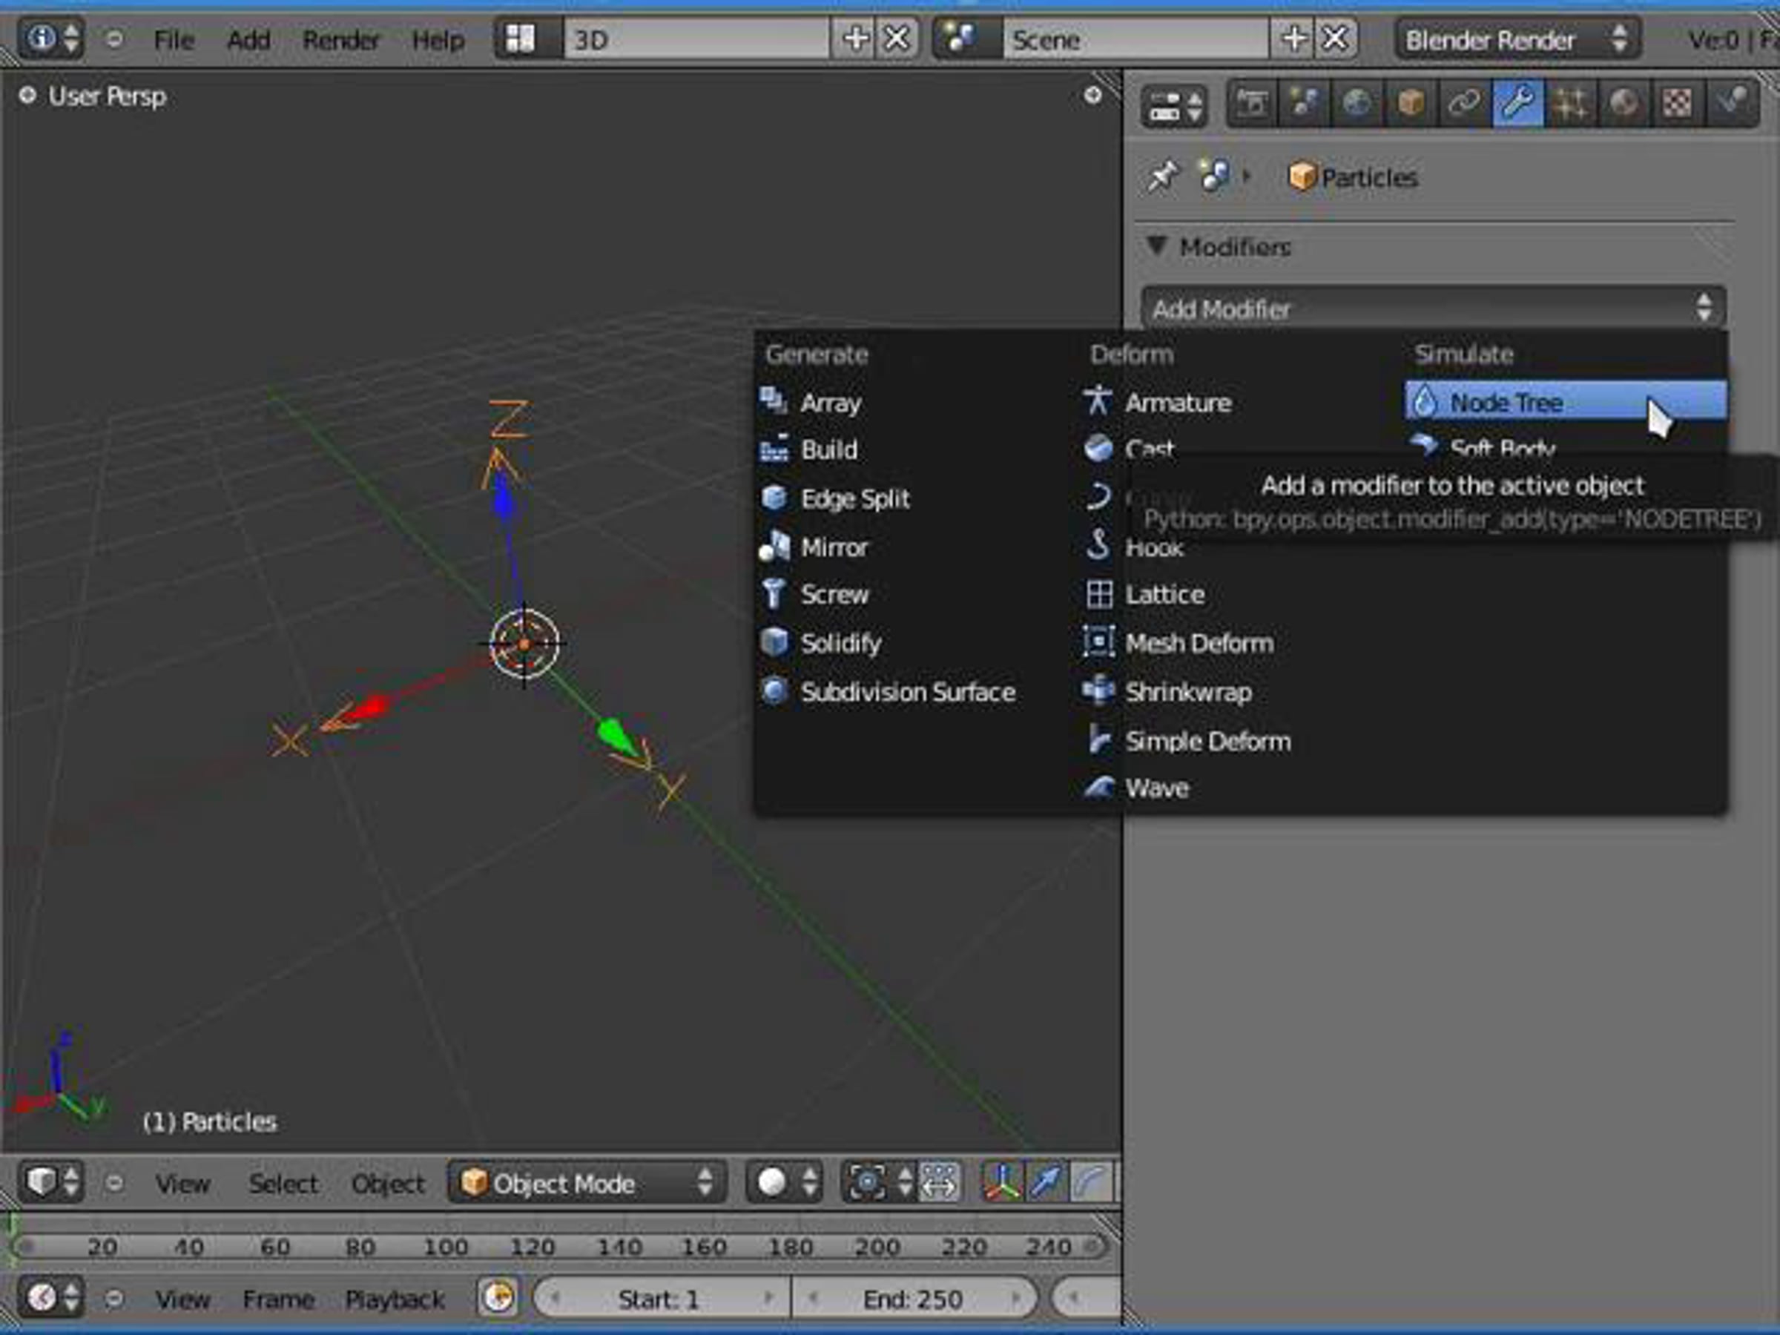This screenshot has height=1335, width=1780.
Task: Open the Texture properties checker icon
Action: 1676,103
